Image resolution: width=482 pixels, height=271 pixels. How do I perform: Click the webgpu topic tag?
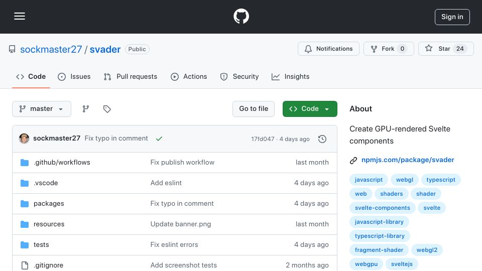[366, 264]
